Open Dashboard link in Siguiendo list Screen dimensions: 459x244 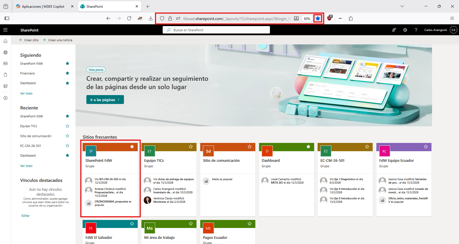coord(28,83)
